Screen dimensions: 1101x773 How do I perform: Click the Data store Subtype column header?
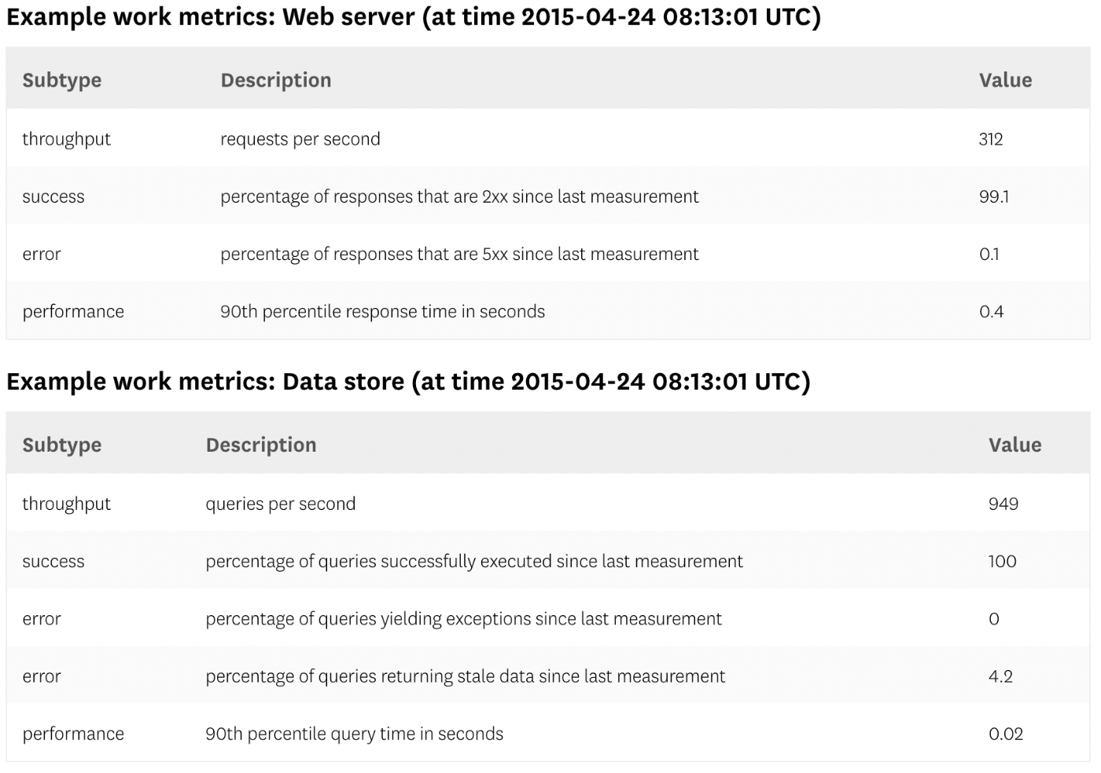tap(62, 445)
